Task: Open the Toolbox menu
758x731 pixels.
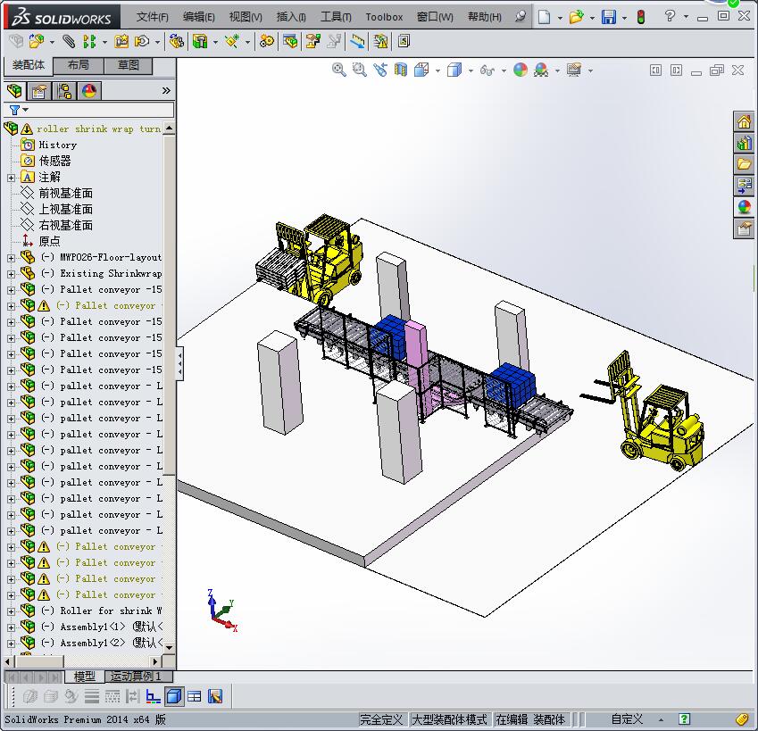Action: click(384, 17)
